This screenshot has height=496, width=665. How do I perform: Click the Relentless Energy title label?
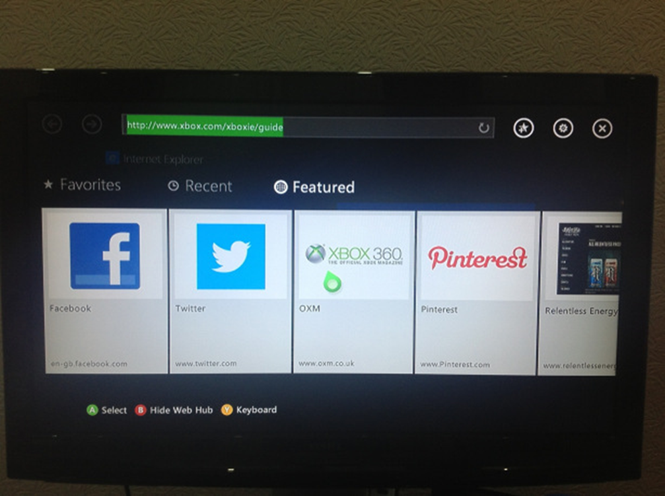click(x=581, y=311)
